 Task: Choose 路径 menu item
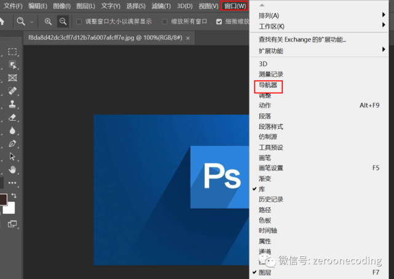(319, 210)
